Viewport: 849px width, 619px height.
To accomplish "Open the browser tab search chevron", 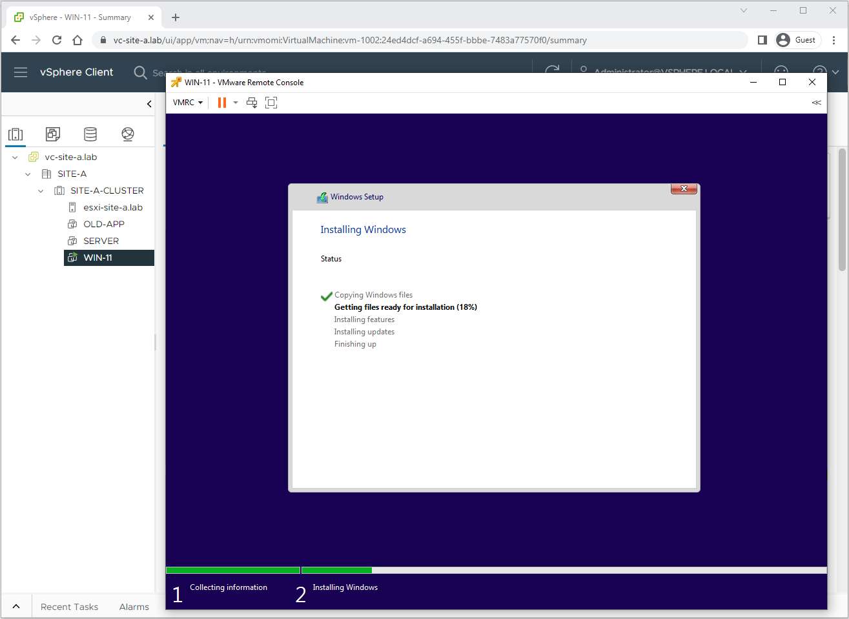I will tap(744, 10).
